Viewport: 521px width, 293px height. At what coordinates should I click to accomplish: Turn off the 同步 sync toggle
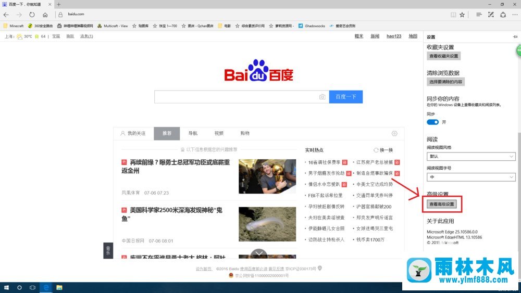(432, 122)
